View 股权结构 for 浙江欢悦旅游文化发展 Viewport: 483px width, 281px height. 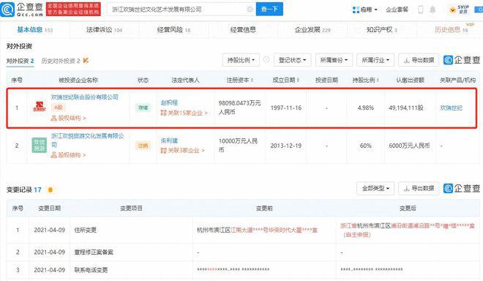coord(68,154)
